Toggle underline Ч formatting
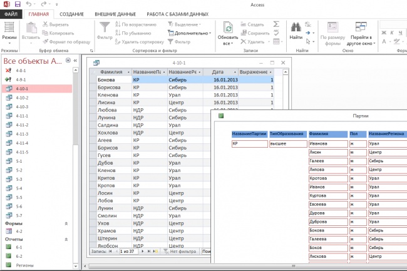The width and height of the screenshot is (407, 271). (401, 33)
